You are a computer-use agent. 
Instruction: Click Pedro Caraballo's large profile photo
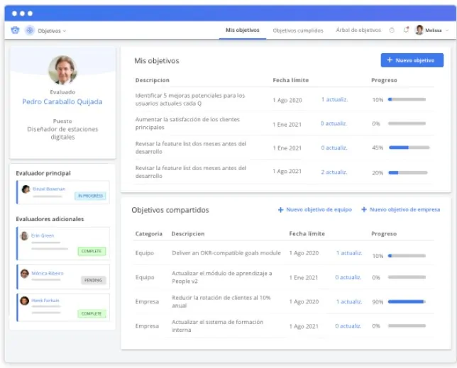[62, 69]
